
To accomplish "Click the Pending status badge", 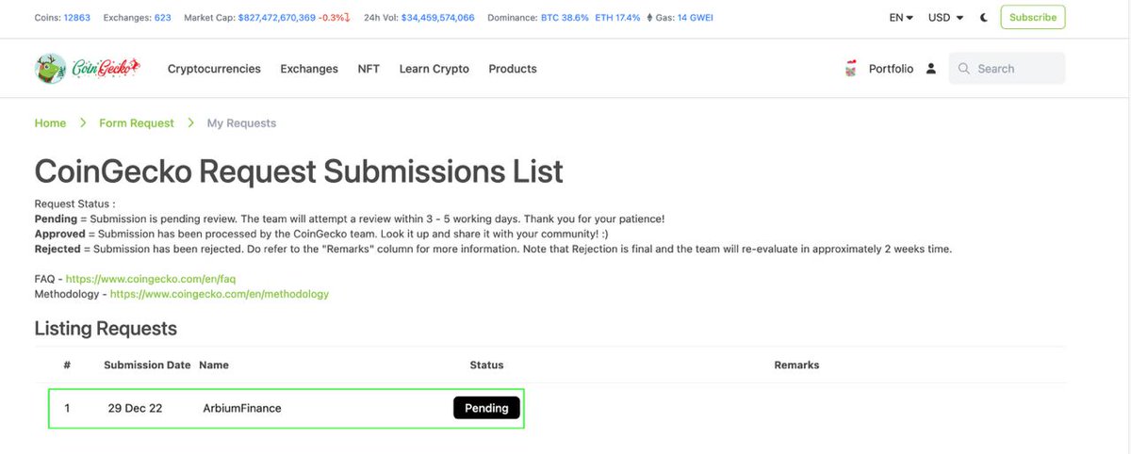I will point(486,408).
